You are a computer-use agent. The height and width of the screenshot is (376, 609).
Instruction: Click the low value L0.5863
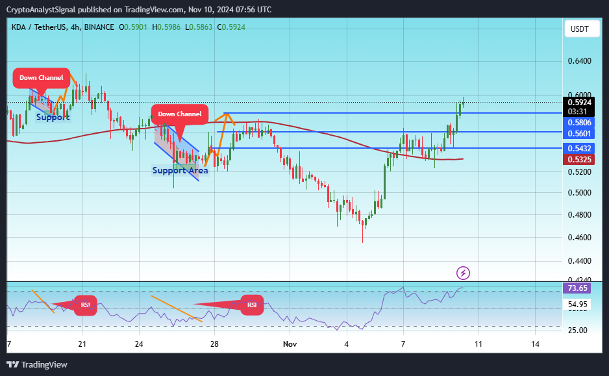click(199, 27)
